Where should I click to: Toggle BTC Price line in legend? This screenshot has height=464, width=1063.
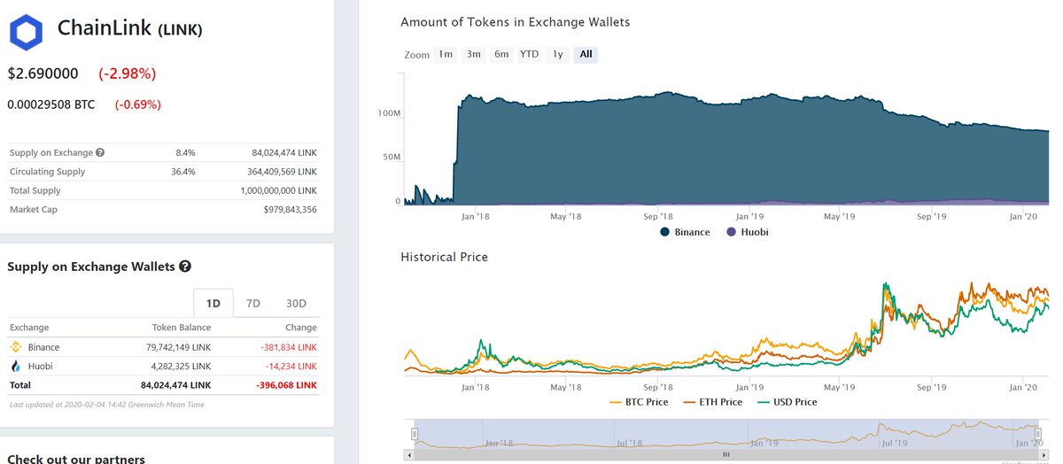(x=638, y=402)
